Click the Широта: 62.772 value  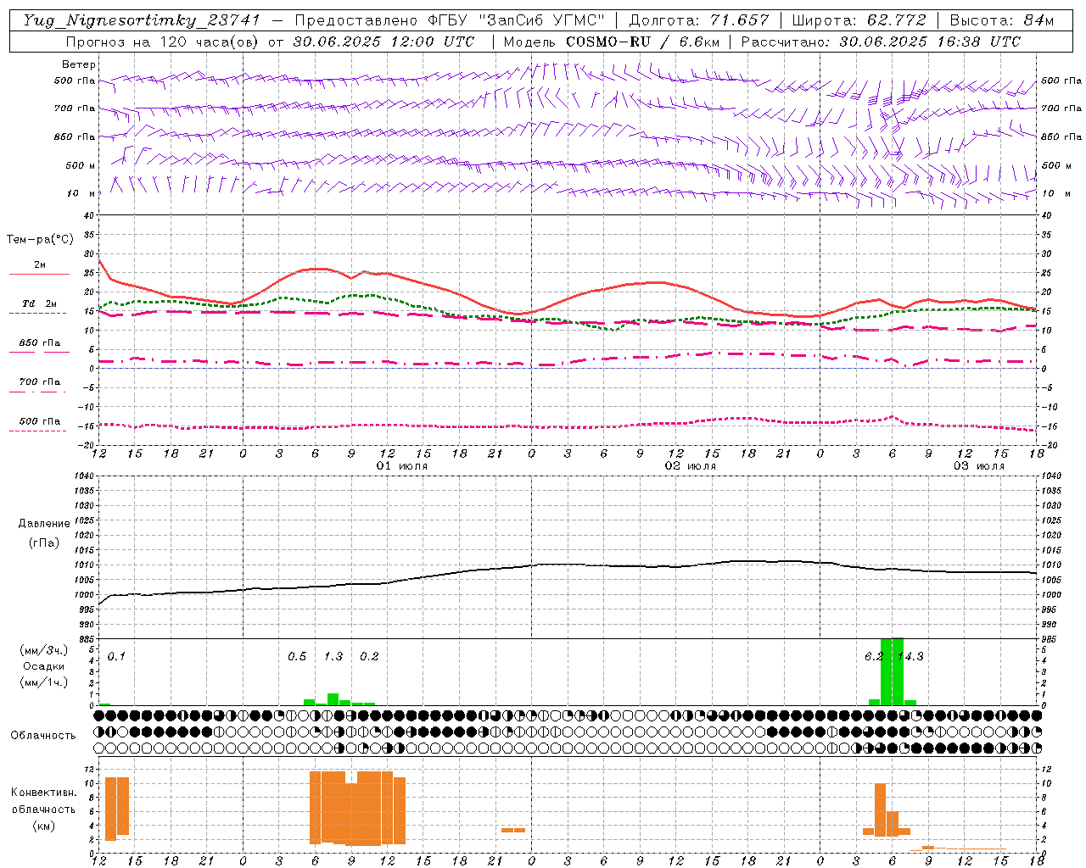[x=859, y=20]
